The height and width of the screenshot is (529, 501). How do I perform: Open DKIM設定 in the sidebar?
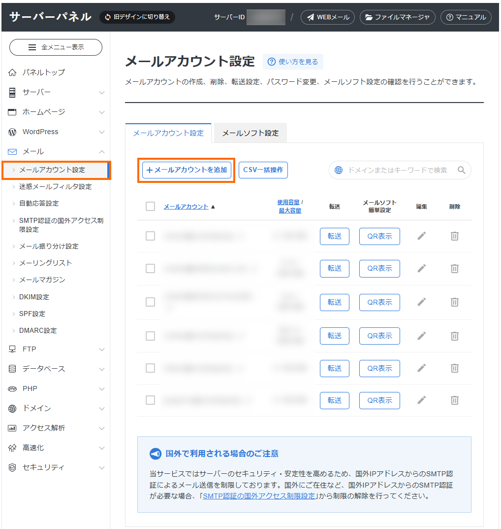[34, 297]
